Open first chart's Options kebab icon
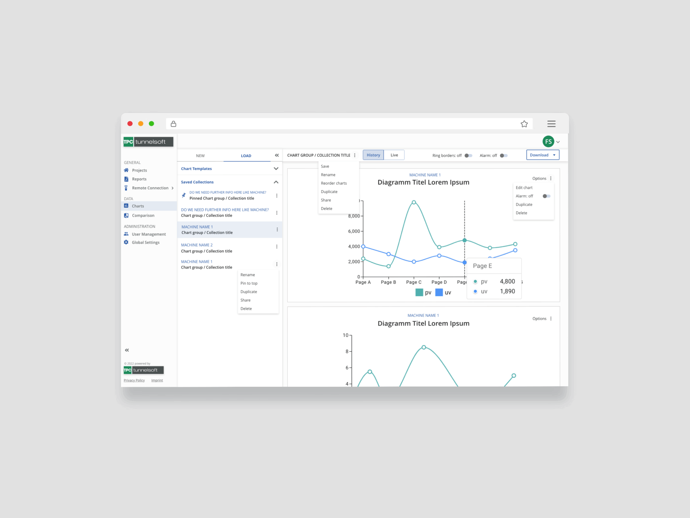 551,178
